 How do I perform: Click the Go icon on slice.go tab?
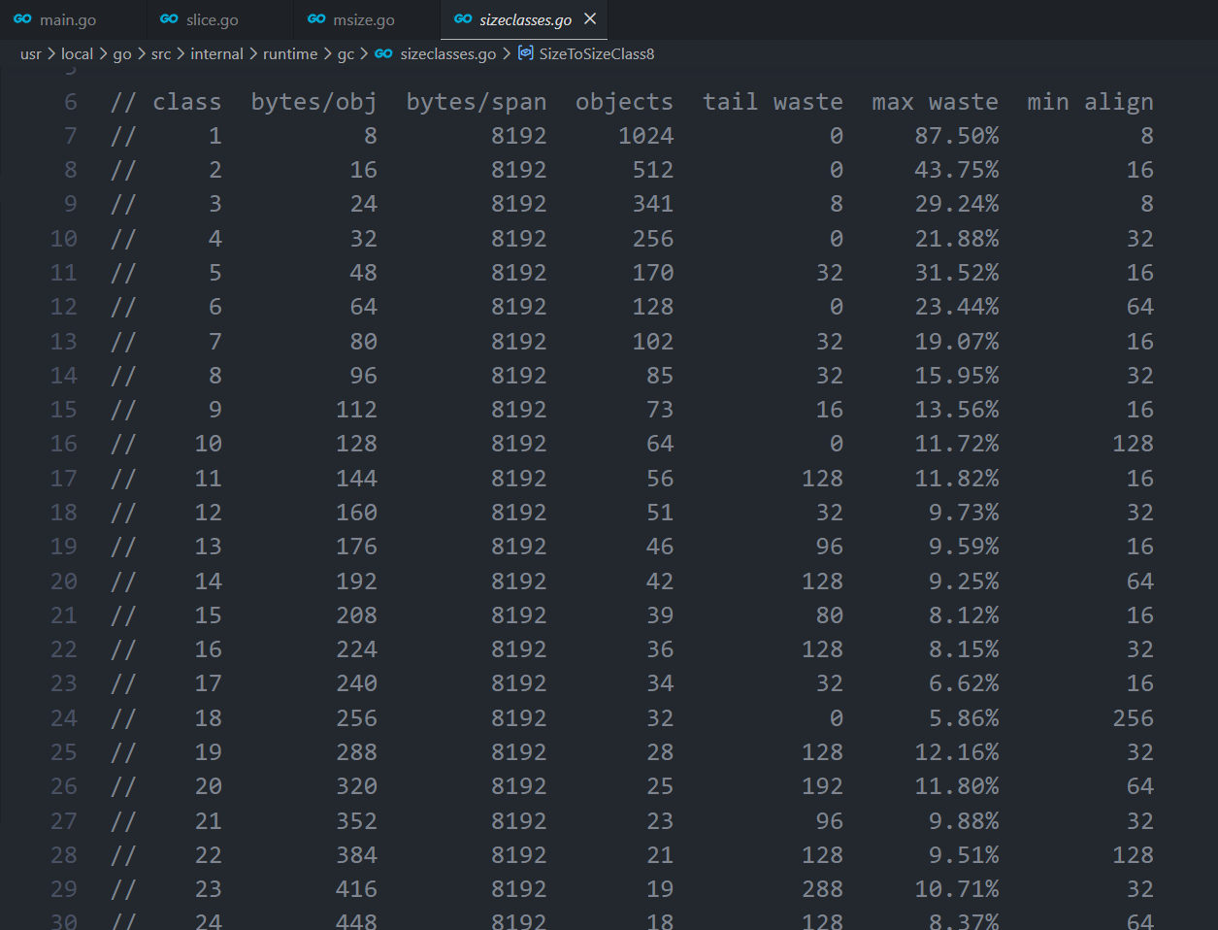(169, 19)
